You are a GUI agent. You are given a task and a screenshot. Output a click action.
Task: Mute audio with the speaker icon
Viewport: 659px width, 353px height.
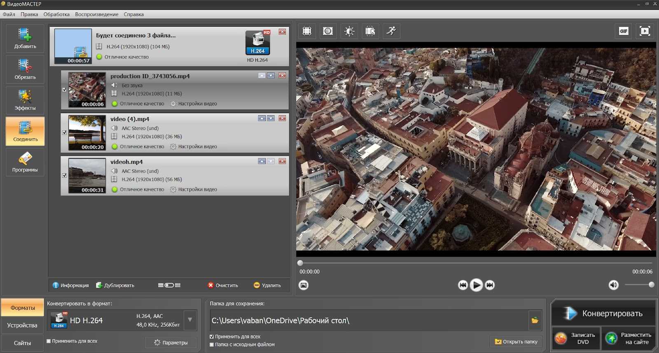coord(614,285)
